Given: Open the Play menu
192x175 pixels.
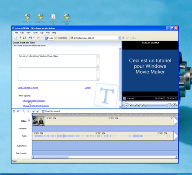Looking at the screenshot, I should (x=48, y=33).
